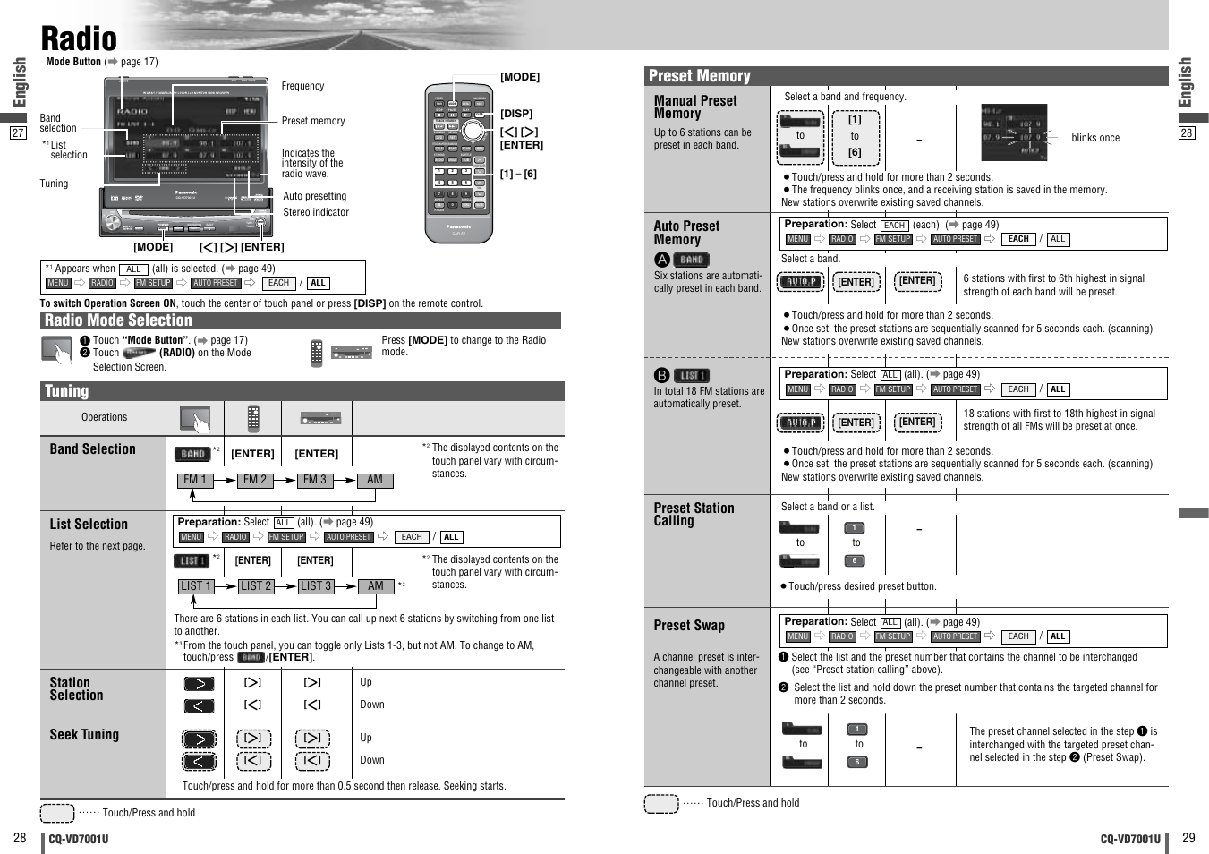Select ALL in the *1 footnote box
The width and height of the screenshot is (1209, 854).
coord(318,283)
